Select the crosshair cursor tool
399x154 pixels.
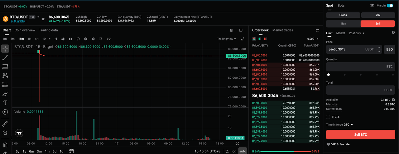coord(5,49)
